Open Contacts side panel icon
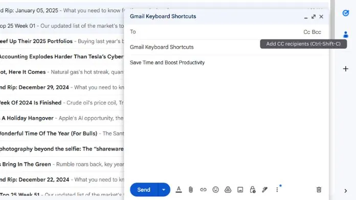The width and height of the screenshot is (356, 200). [x=346, y=34]
